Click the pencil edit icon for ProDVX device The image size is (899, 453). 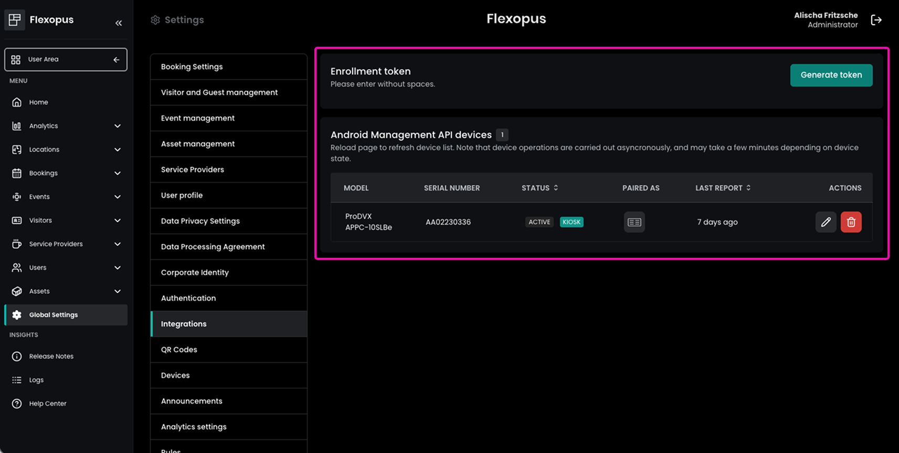[x=826, y=222]
